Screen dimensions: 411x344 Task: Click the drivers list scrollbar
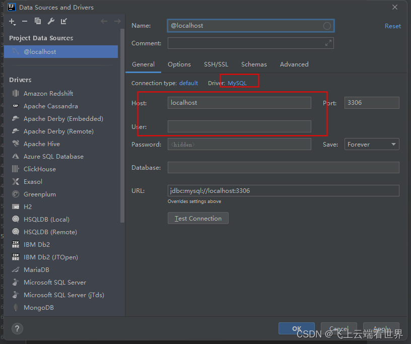pyautogui.click(x=122, y=126)
